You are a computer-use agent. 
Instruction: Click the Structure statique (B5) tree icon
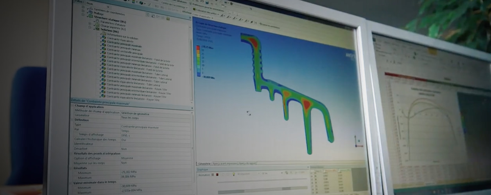[x=90, y=17]
